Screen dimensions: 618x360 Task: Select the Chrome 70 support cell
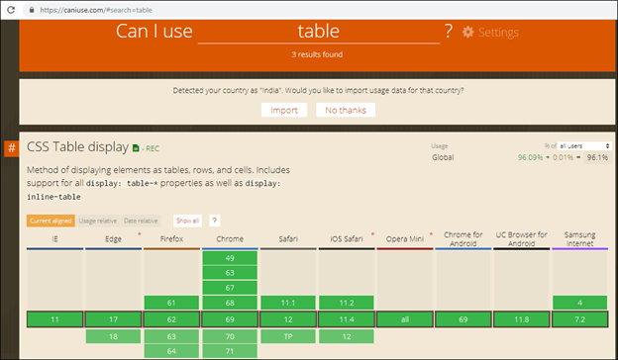230,336
